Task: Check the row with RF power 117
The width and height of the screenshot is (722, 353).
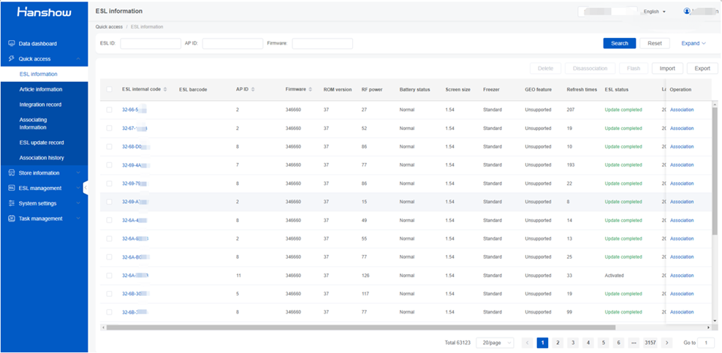Action: (109, 294)
